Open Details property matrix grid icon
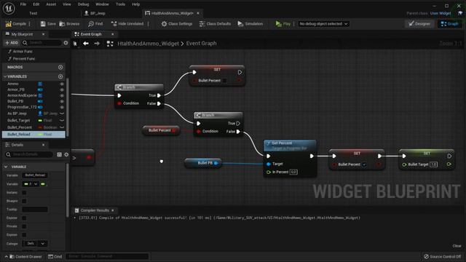Viewport: 466px width, 262px height. 59,154
